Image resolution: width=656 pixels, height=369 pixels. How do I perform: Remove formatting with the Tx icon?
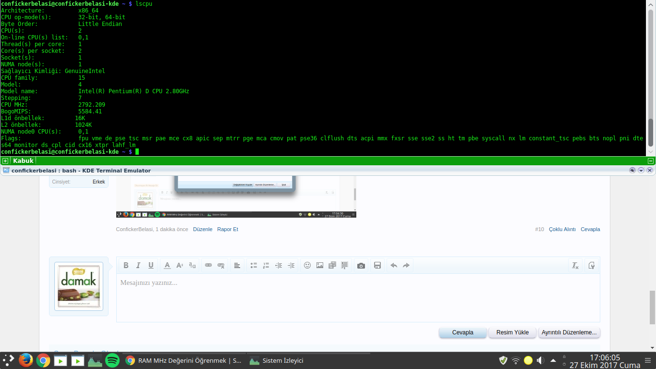coord(575,265)
